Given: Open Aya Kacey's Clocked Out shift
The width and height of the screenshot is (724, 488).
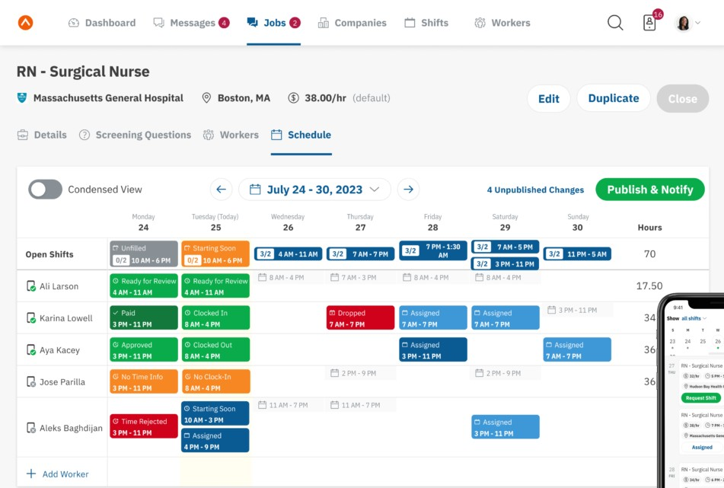Looking at the screenshot, I should point(215,350).
